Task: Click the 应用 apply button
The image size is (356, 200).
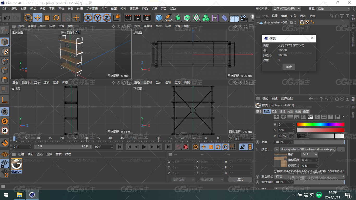Action: pyautogui.click(x=240, y=179)
